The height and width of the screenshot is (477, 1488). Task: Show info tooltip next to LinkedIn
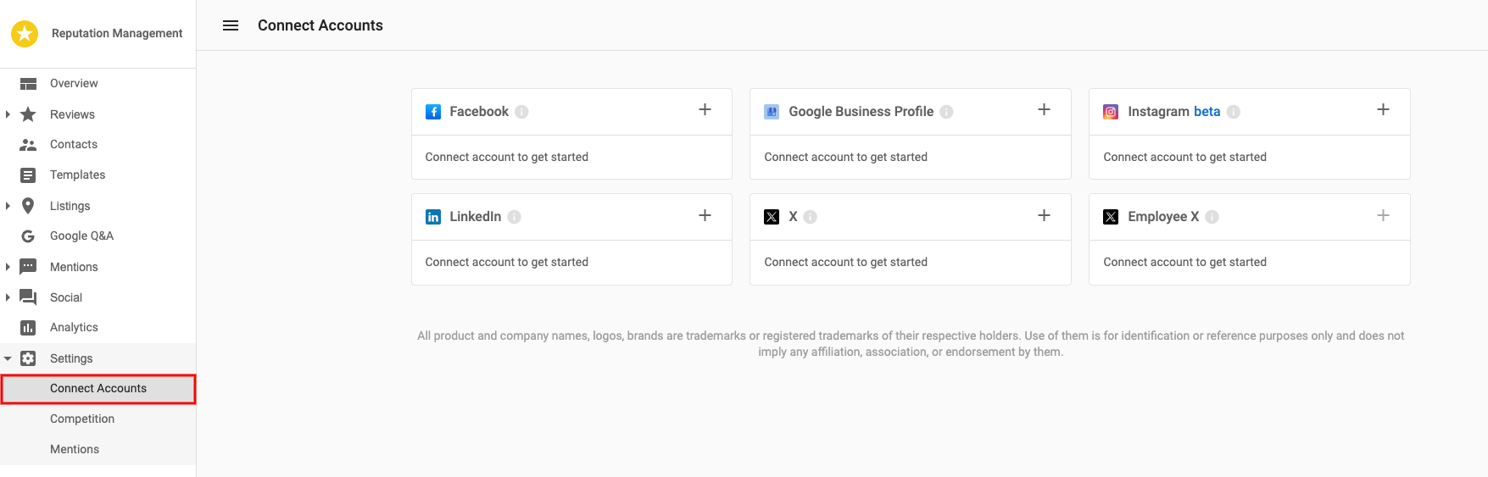click(x=515, y=217)
